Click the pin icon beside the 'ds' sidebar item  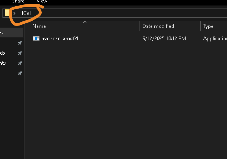[x=20, y=53]
